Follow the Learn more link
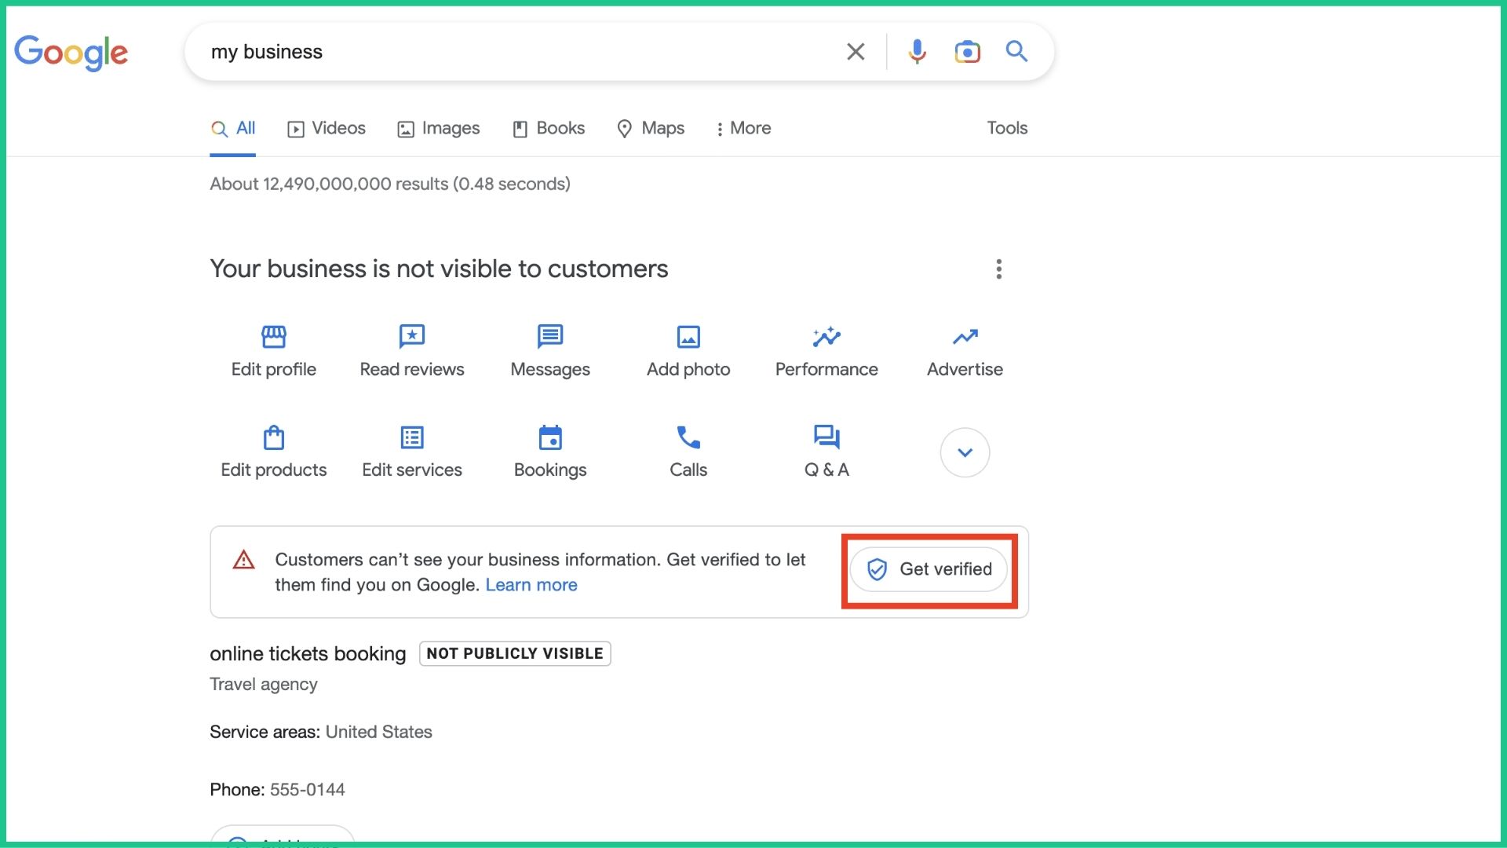The image size is (1507, 848). click(531, 585)
